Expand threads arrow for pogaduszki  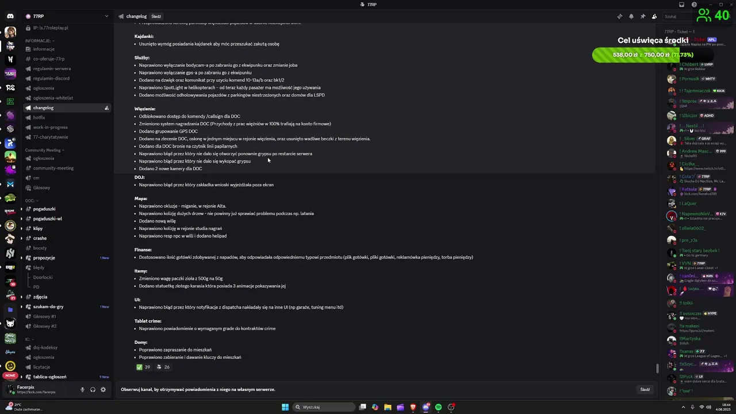point(21,209)
